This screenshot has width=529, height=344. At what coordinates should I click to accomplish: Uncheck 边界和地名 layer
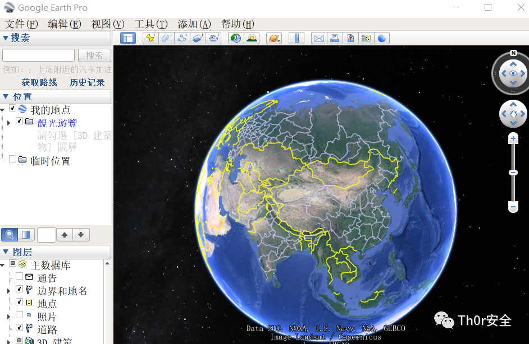pos(19,289)
